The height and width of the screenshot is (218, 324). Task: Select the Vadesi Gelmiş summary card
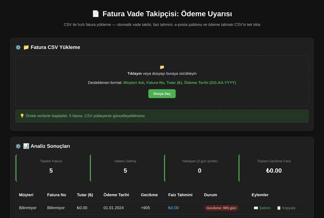pos(125,168)
